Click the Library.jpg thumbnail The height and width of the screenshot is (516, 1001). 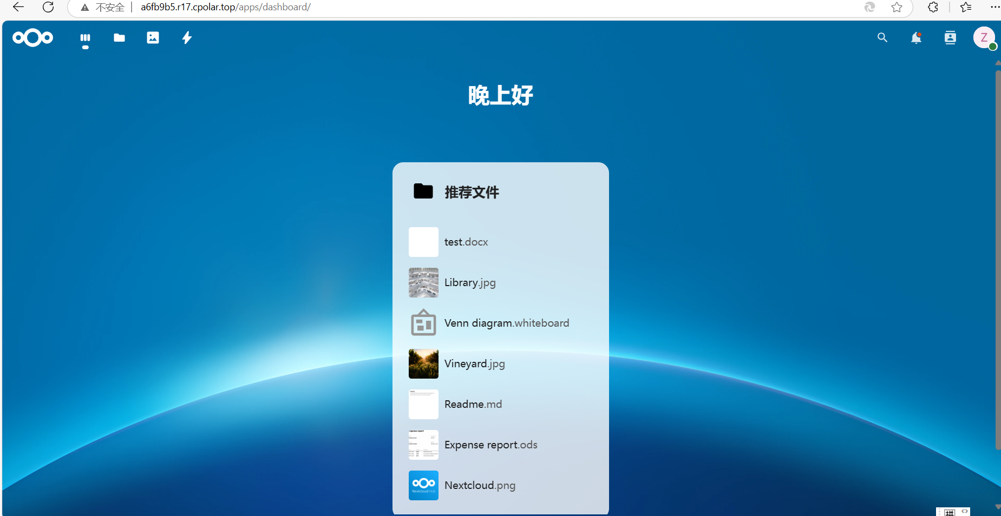[x=423, y=282]
